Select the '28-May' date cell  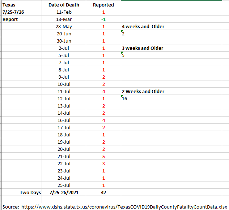64,26
